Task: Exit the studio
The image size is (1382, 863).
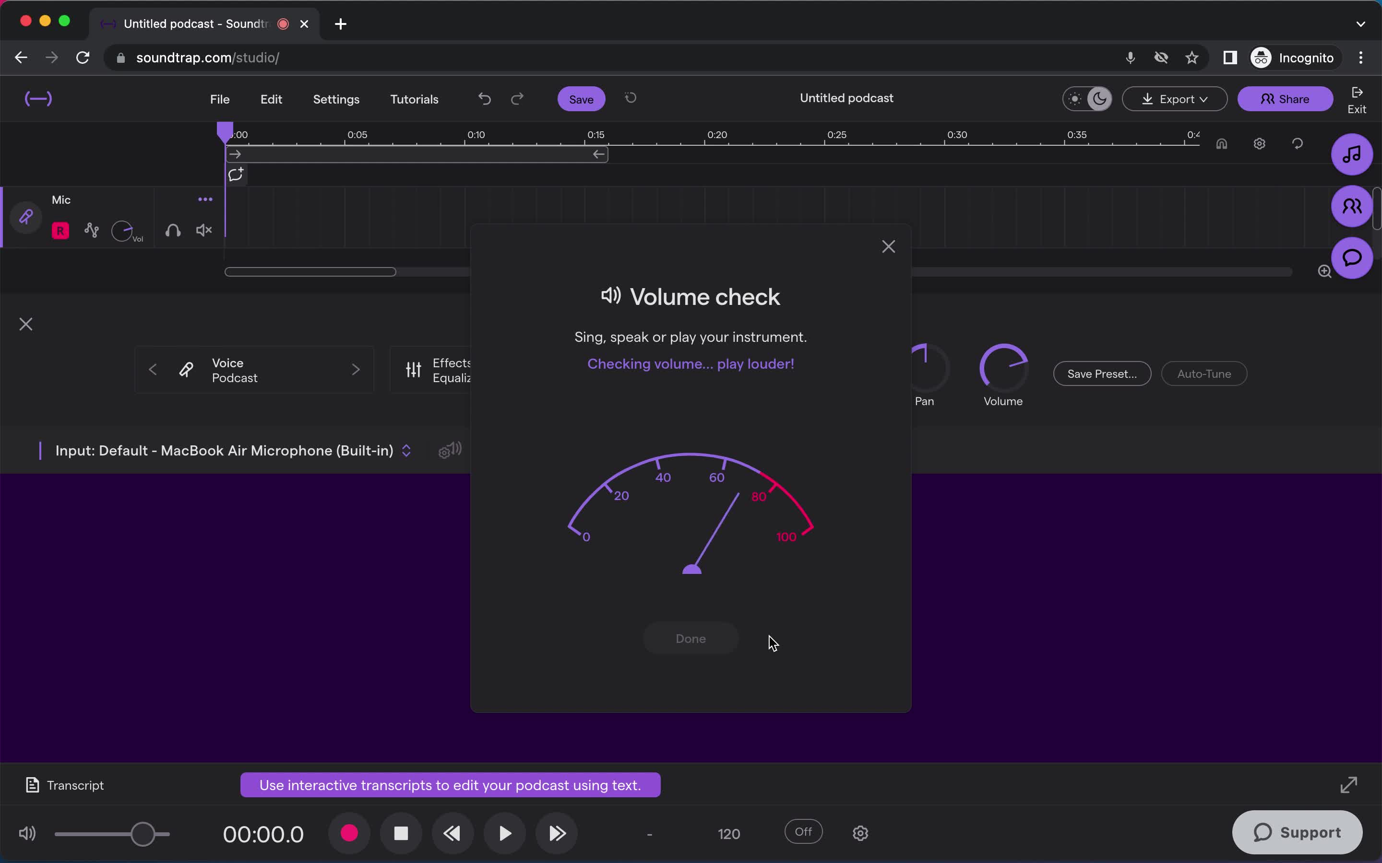Action: click(x=1357, y=100)
